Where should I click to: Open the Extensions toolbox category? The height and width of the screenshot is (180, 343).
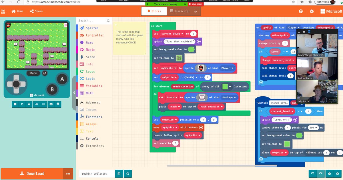point(95,146)
